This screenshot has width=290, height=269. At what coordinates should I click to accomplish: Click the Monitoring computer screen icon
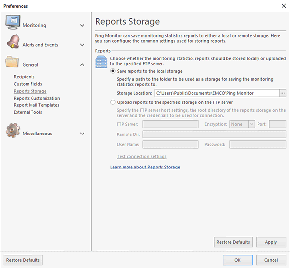13,22
